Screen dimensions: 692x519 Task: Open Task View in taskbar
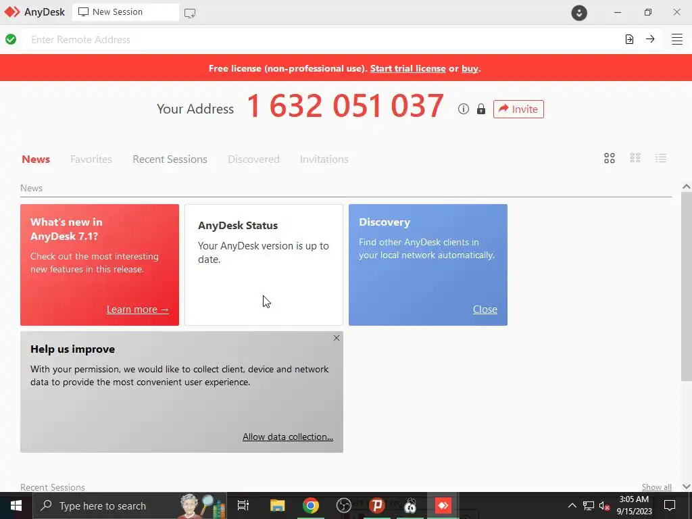243,505
